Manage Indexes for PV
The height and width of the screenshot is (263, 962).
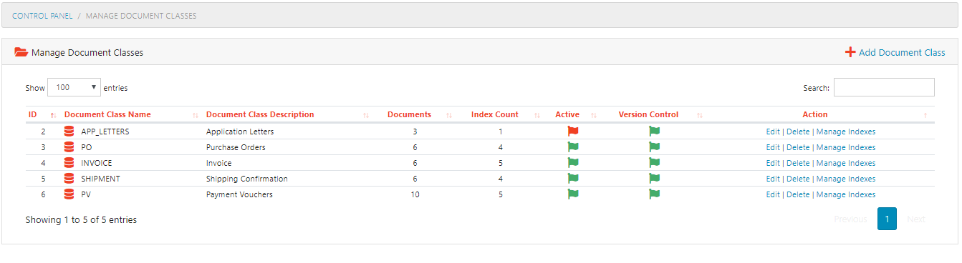pos(846,194)
